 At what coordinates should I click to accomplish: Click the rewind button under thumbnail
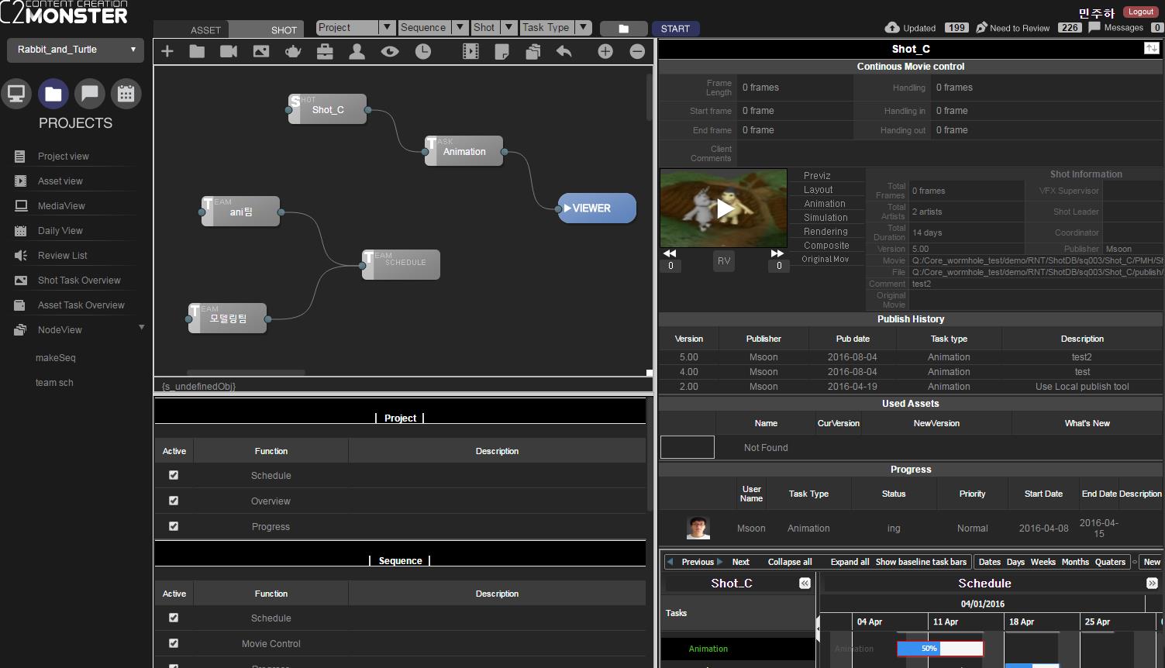point(670,253)
